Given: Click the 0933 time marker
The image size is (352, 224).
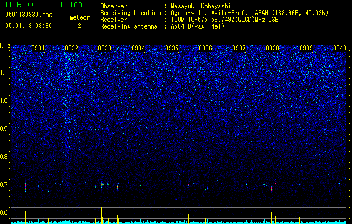Looking at the screenshot, I should (x=105, y=48).
